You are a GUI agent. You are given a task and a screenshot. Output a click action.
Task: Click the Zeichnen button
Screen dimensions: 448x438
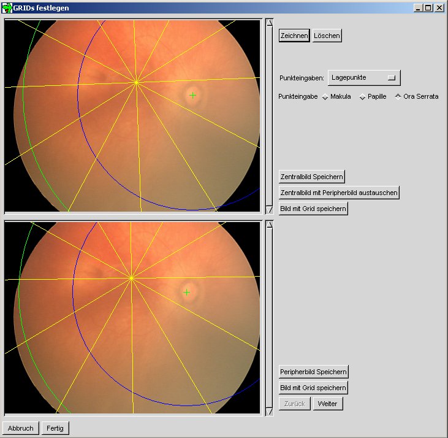coord(294,36)
